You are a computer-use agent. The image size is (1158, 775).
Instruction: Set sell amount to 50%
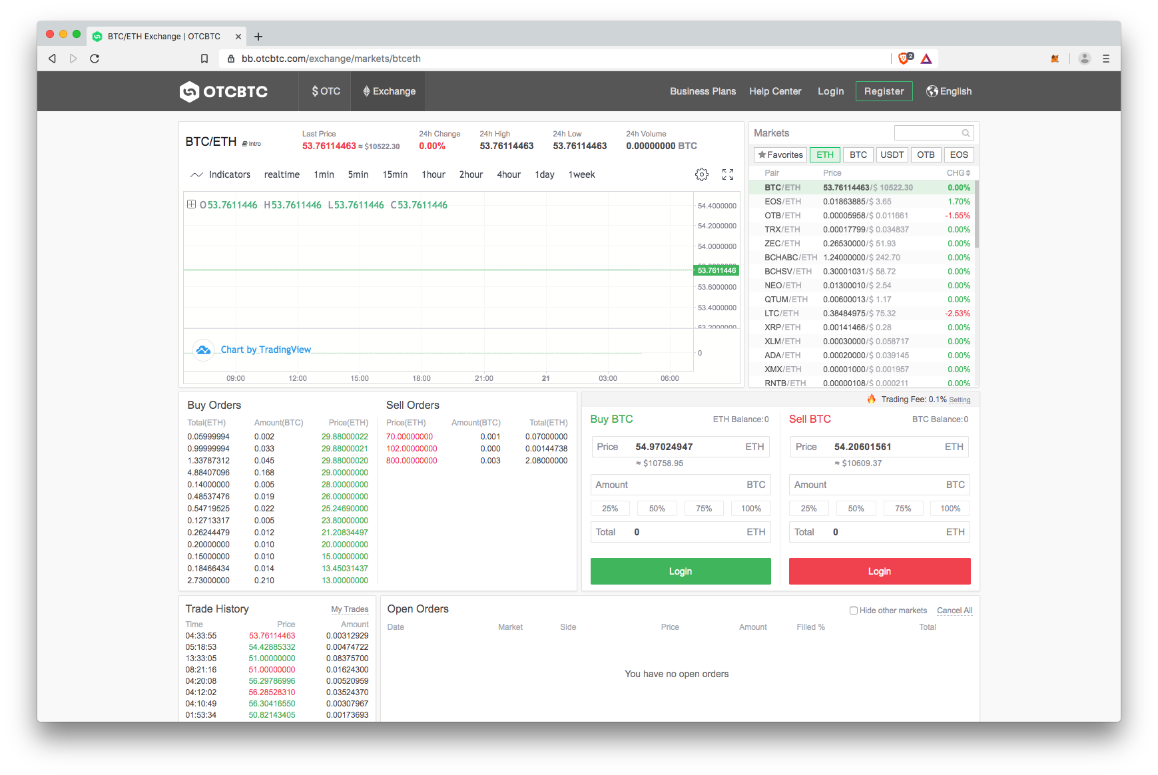pos(856,509)
